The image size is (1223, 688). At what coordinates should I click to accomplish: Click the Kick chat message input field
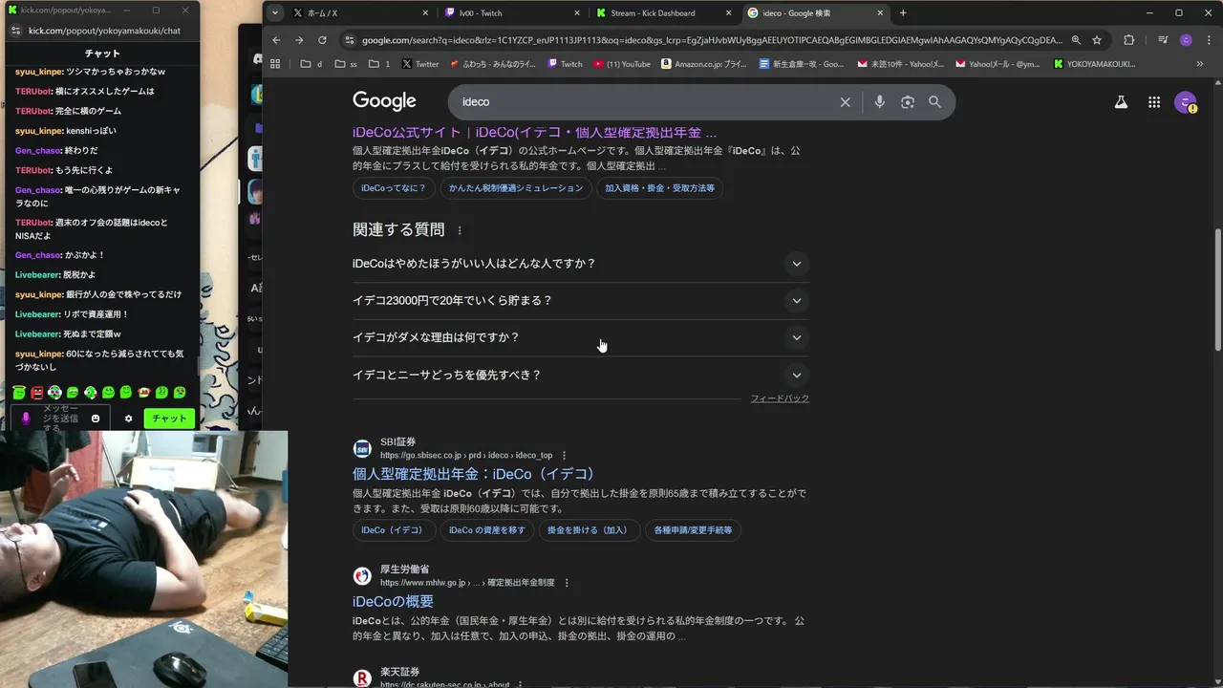(62, 419)
